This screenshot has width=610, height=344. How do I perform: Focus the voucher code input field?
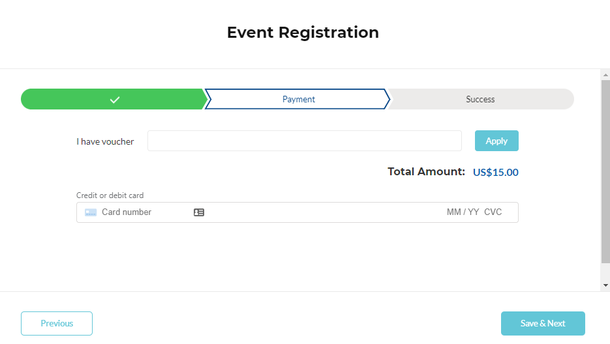[304, 141]
